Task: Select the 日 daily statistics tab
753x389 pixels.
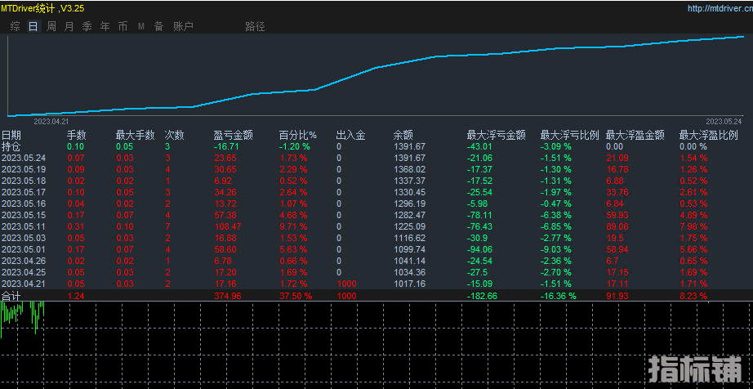Action: click(x=33, y=26)
